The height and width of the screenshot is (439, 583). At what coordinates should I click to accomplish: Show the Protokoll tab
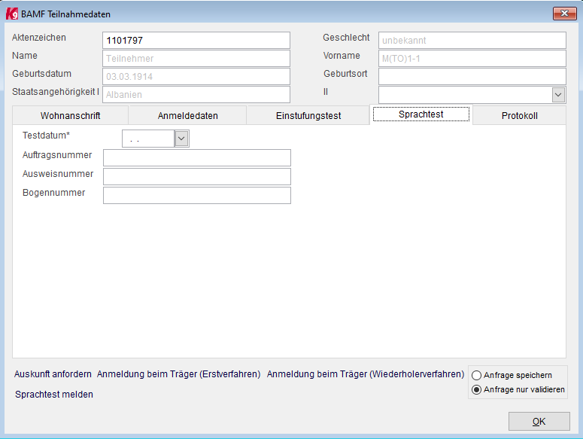tap(519, 116)
